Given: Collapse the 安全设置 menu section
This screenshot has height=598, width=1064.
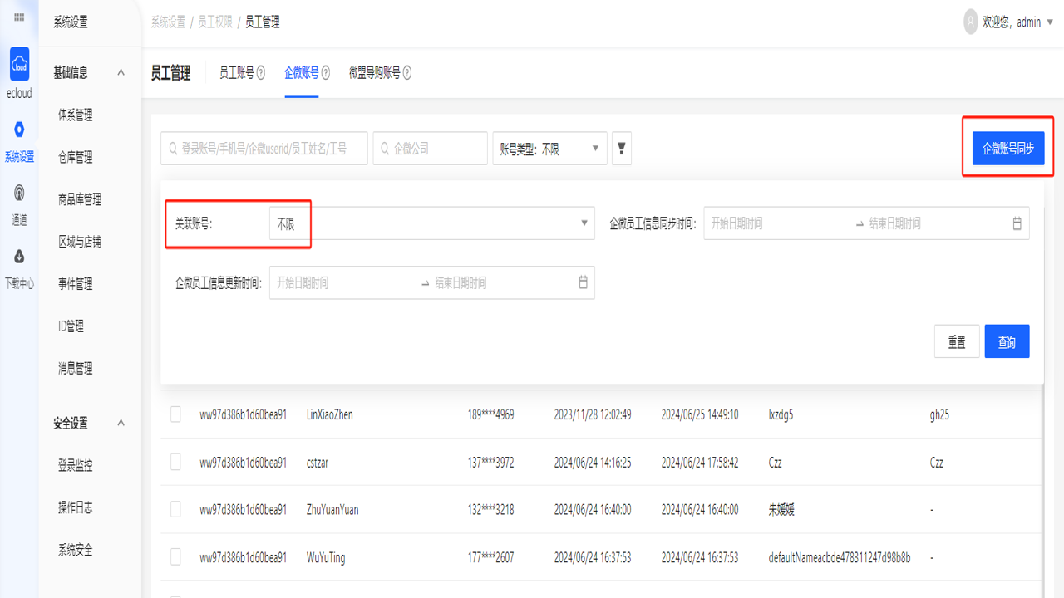Looking at the screenshot, I should [x=121, y=423].
